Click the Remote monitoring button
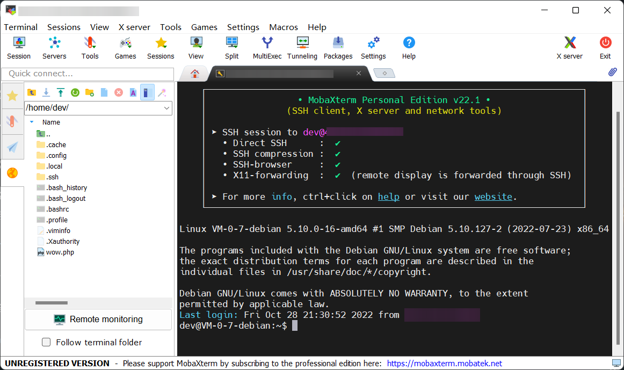 [x=98, y=319]
